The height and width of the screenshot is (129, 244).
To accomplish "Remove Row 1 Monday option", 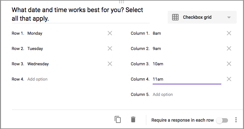I will 110,33.
